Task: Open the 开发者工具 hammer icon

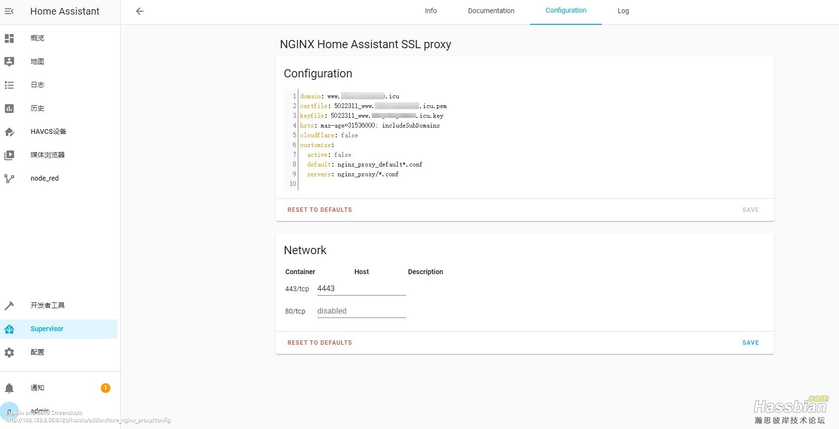Action: 9,306
